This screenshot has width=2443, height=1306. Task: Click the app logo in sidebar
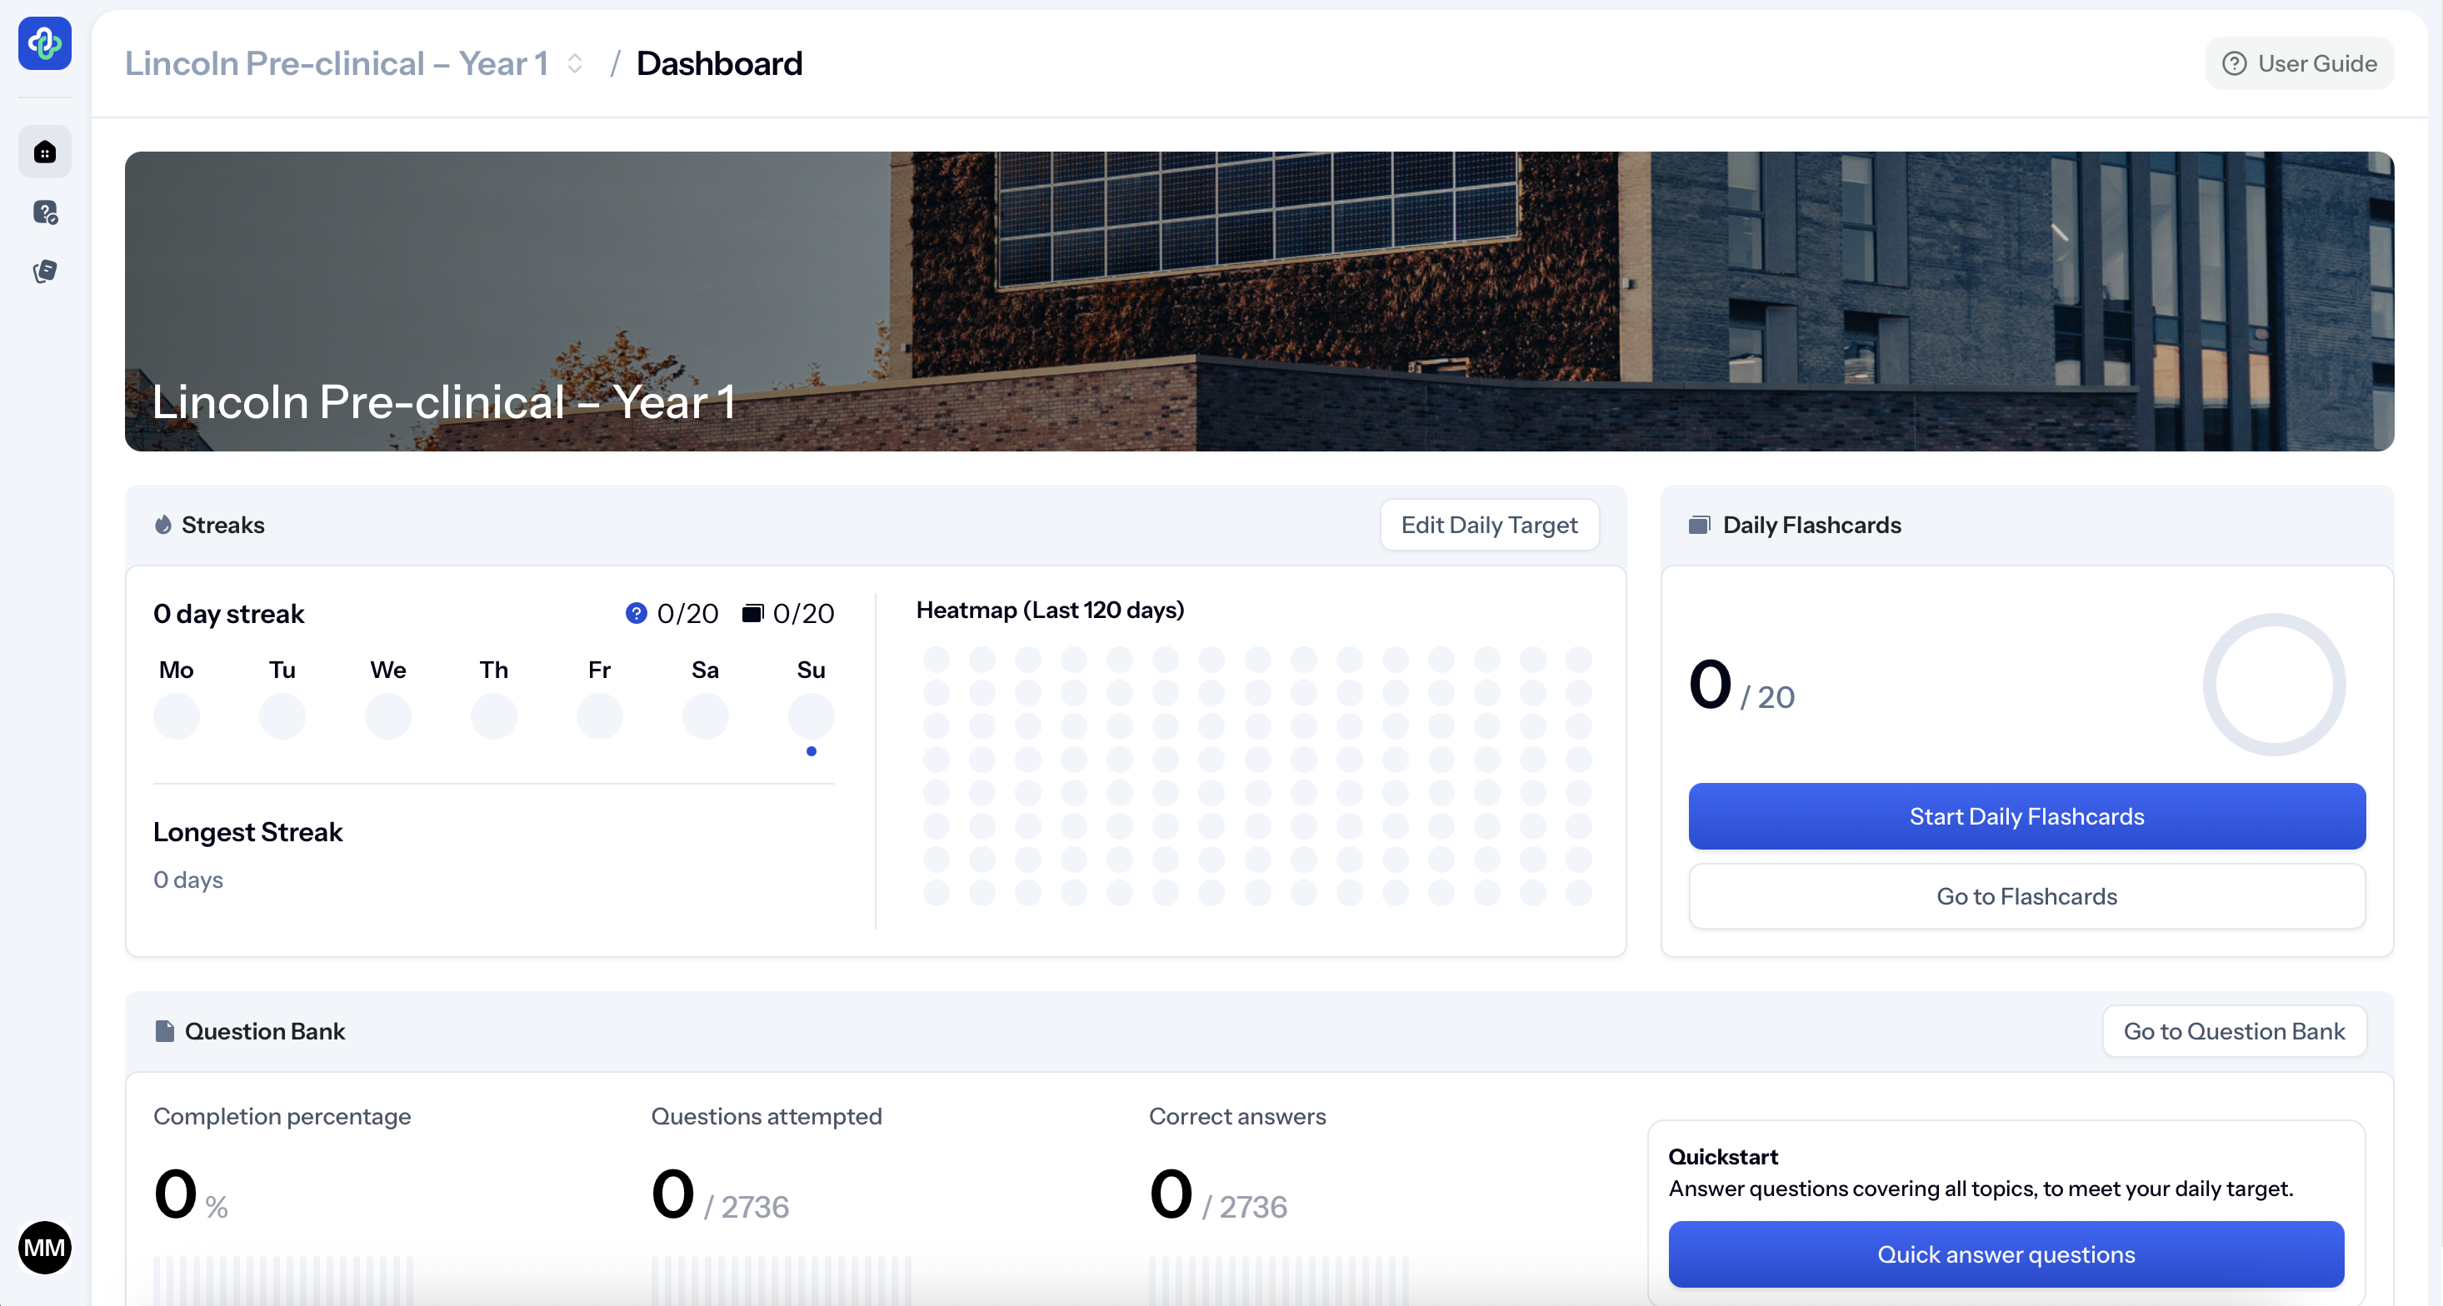coord(44,43)
